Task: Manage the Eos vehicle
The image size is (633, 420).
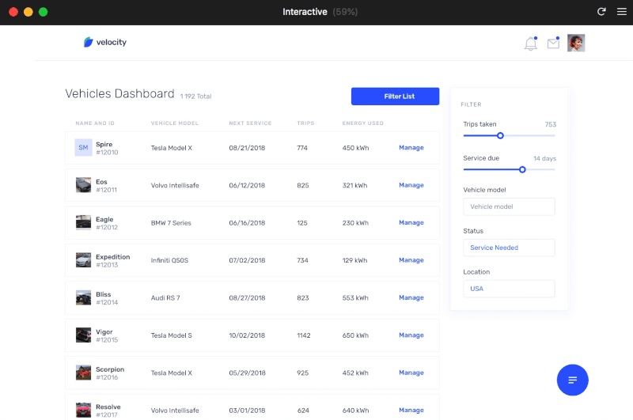Action: point(411,185)
